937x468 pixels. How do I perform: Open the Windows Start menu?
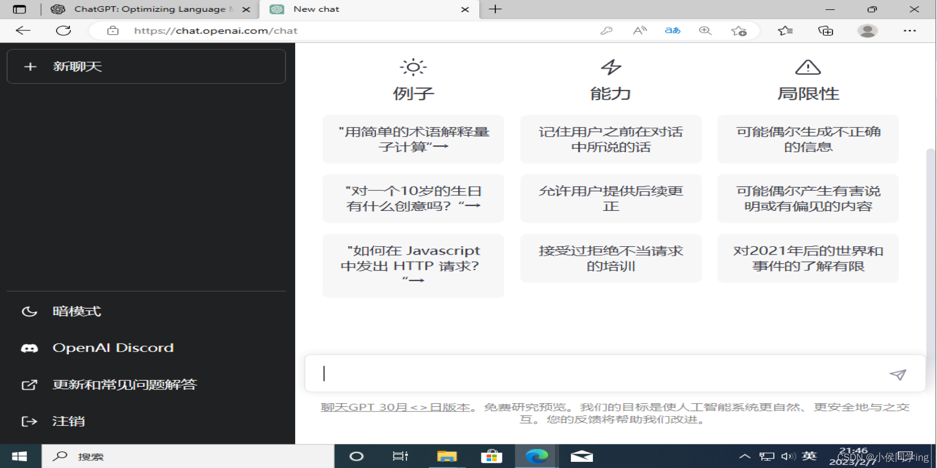20,456
